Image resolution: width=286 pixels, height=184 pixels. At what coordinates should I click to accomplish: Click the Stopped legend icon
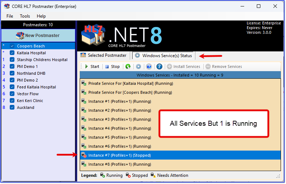point(128,175)
